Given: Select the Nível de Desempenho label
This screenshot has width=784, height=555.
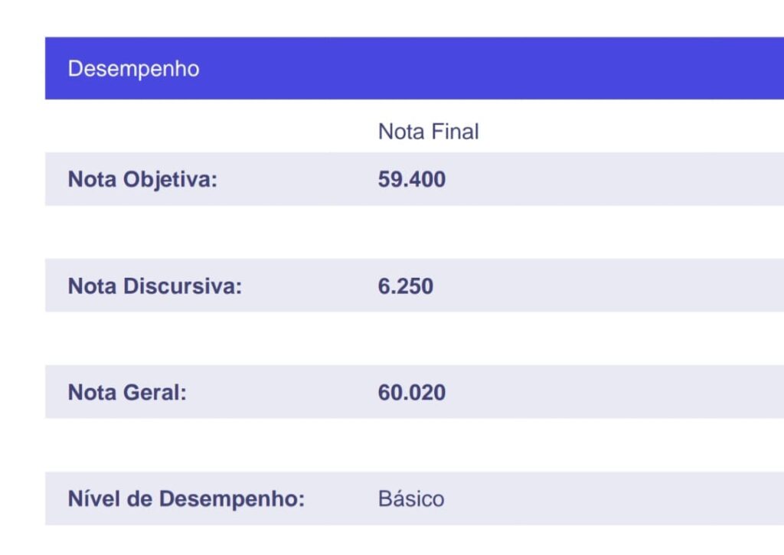Looking at the screenshot, I should tap(186, 499).
